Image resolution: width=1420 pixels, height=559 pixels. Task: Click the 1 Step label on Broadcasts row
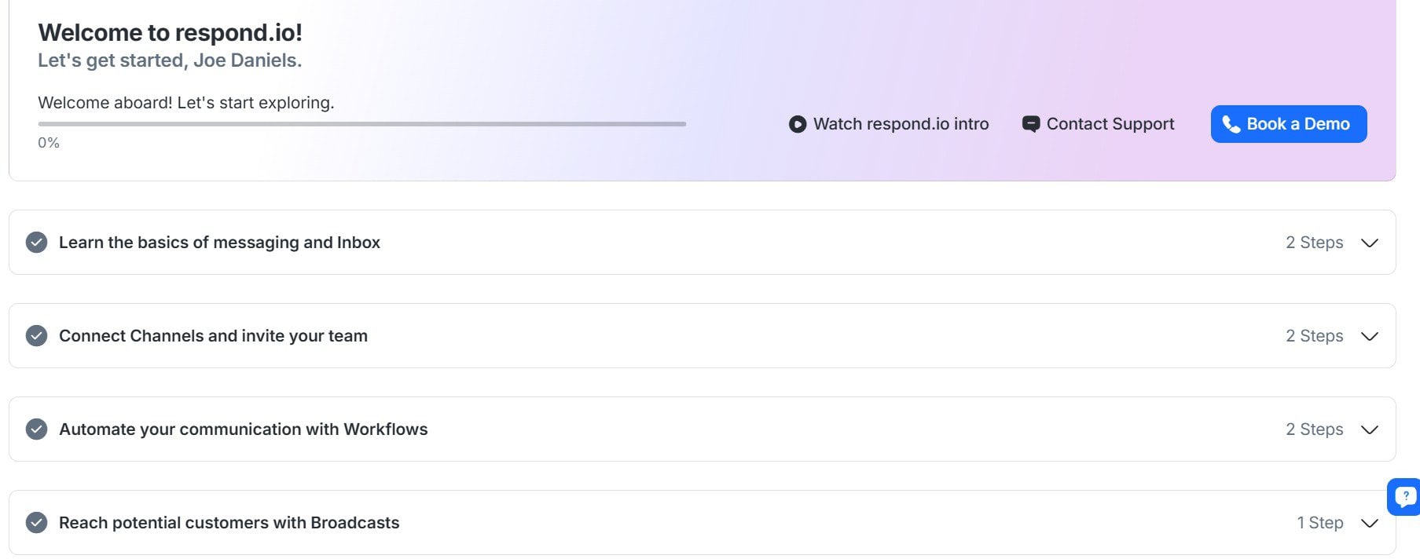point(1319,522)
